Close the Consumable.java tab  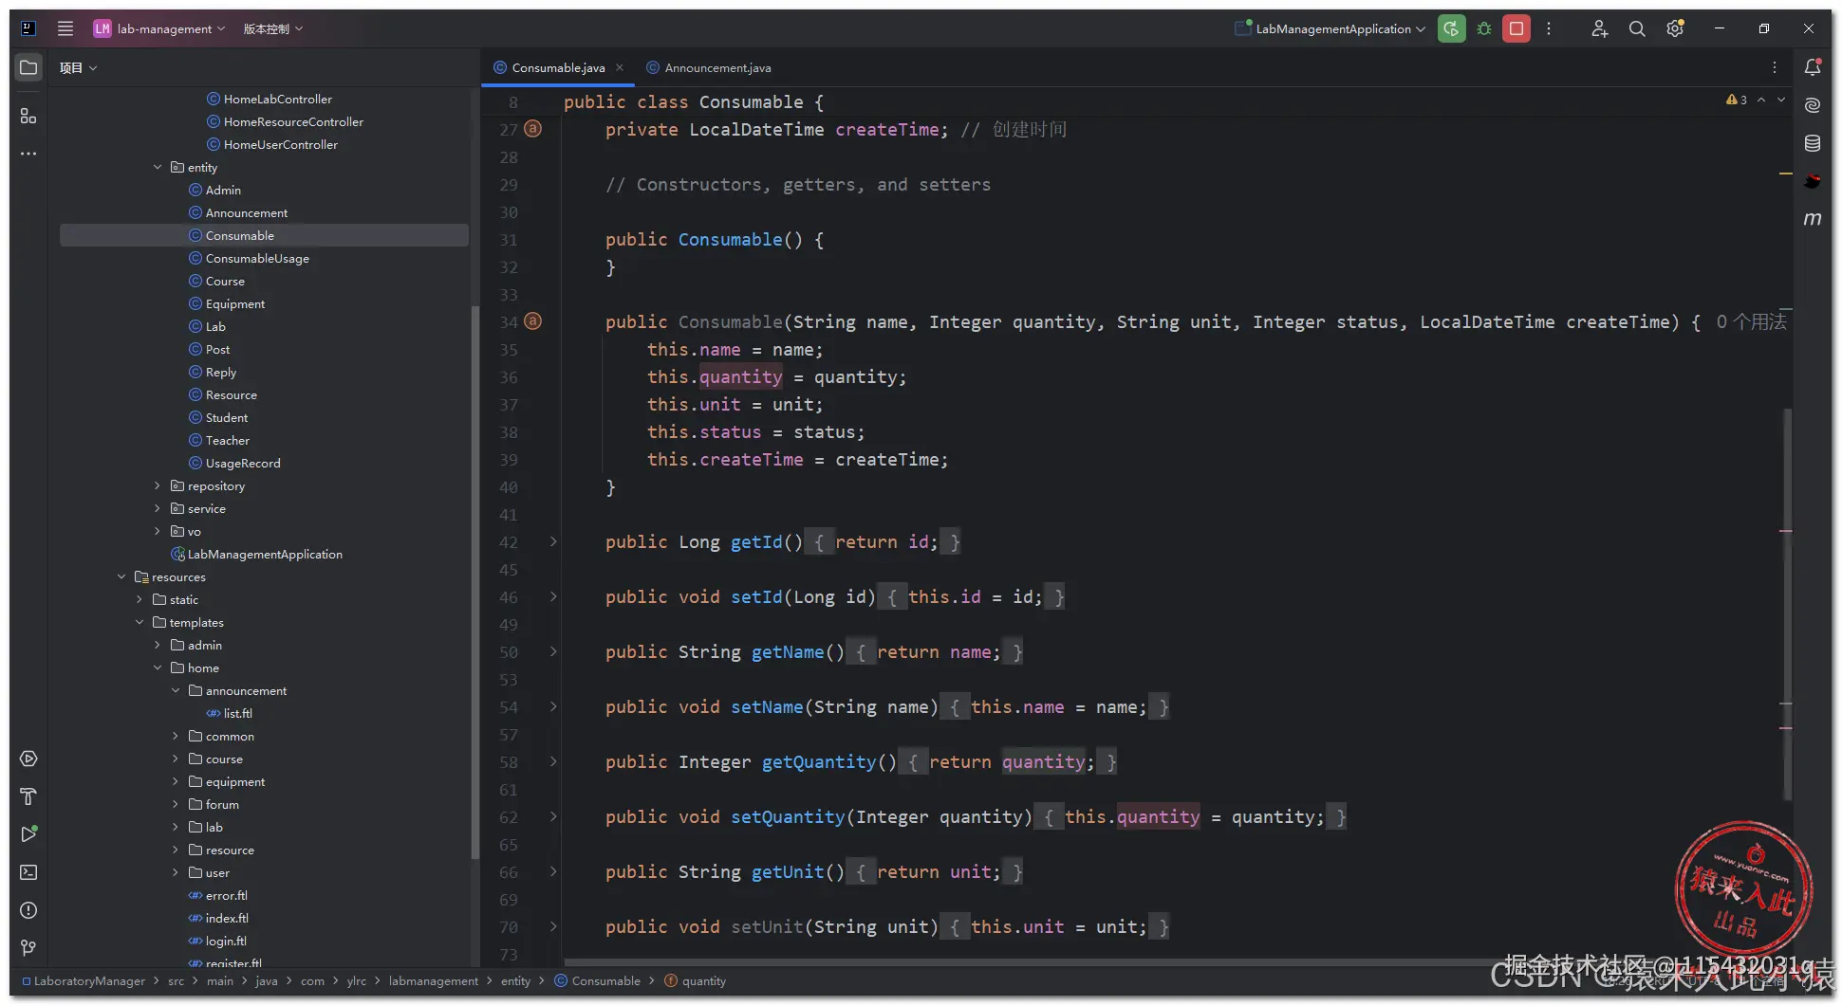[620, 67]
